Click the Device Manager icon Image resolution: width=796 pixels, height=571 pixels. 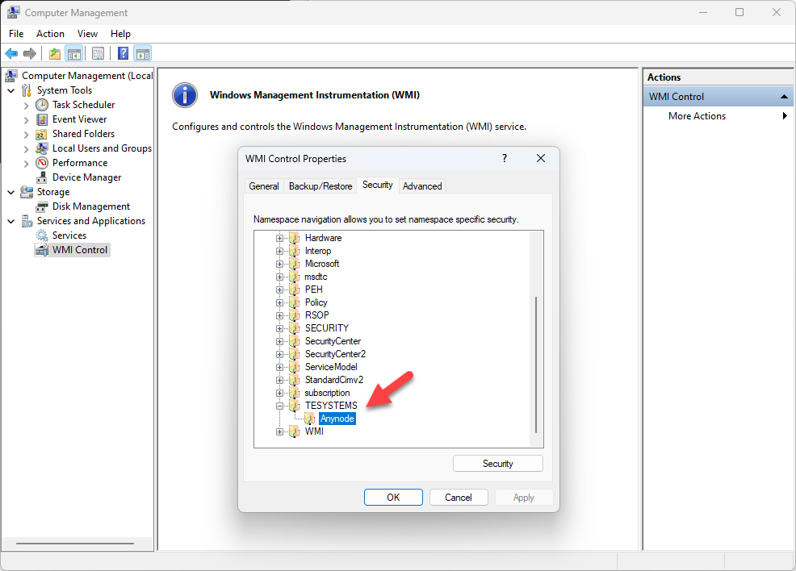pos(41,177)
